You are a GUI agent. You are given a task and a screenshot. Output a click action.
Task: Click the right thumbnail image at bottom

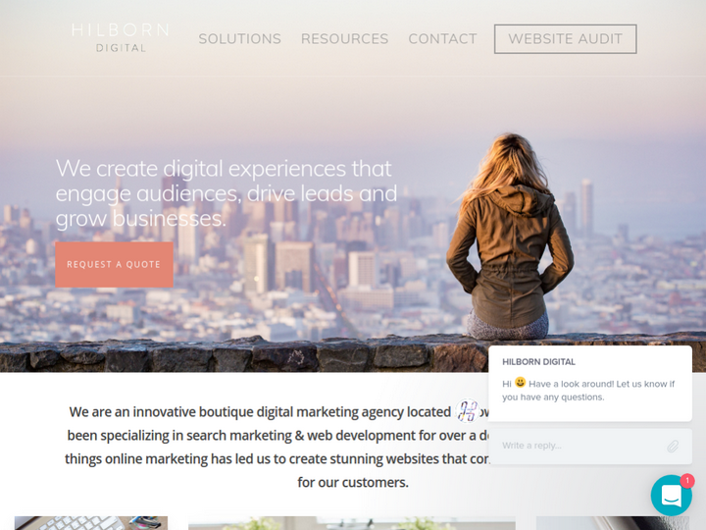[x=612, y=523]
